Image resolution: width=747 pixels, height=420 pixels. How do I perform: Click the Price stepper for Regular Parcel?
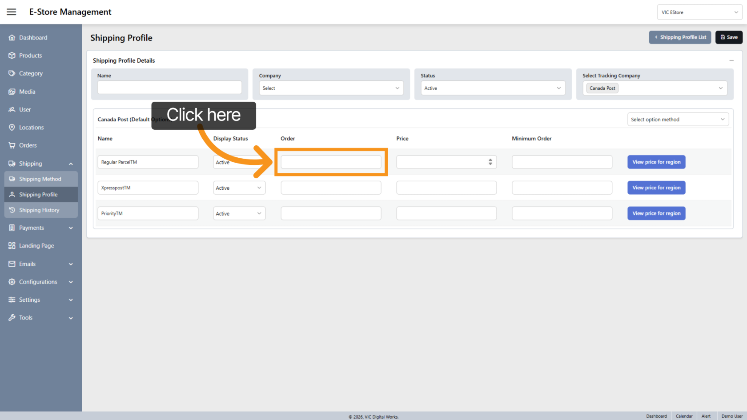(x=490, y=162)
